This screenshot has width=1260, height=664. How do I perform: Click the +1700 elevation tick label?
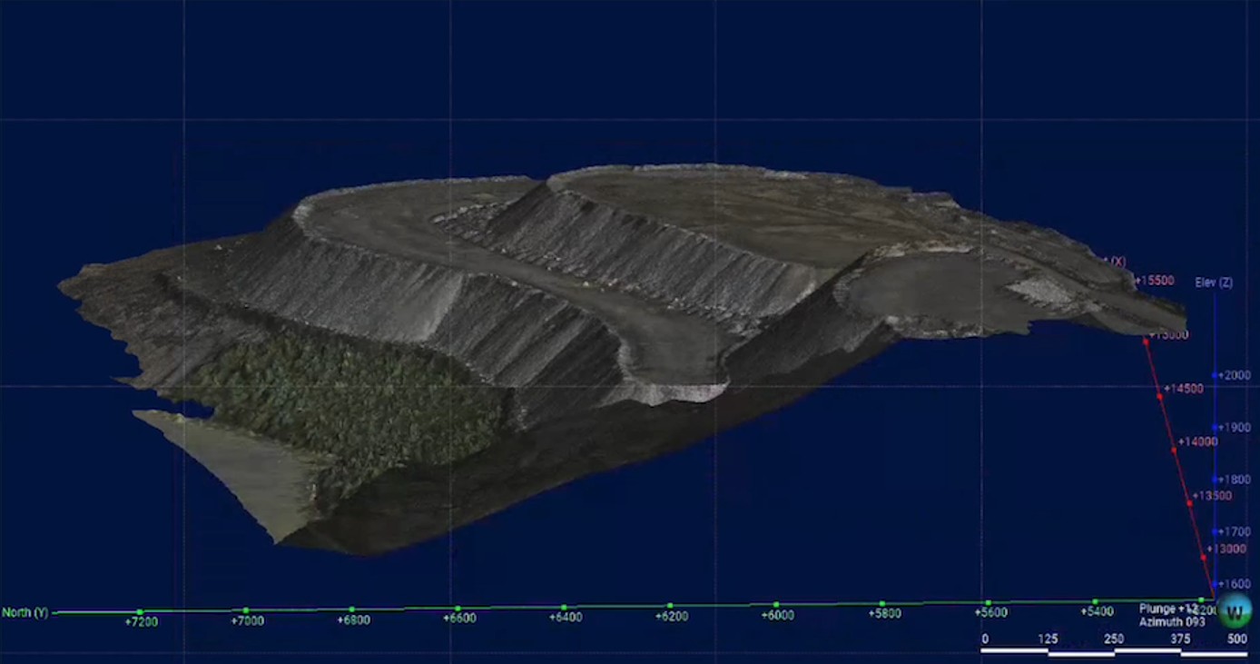pyautogui.click(x=1235, y=531)
